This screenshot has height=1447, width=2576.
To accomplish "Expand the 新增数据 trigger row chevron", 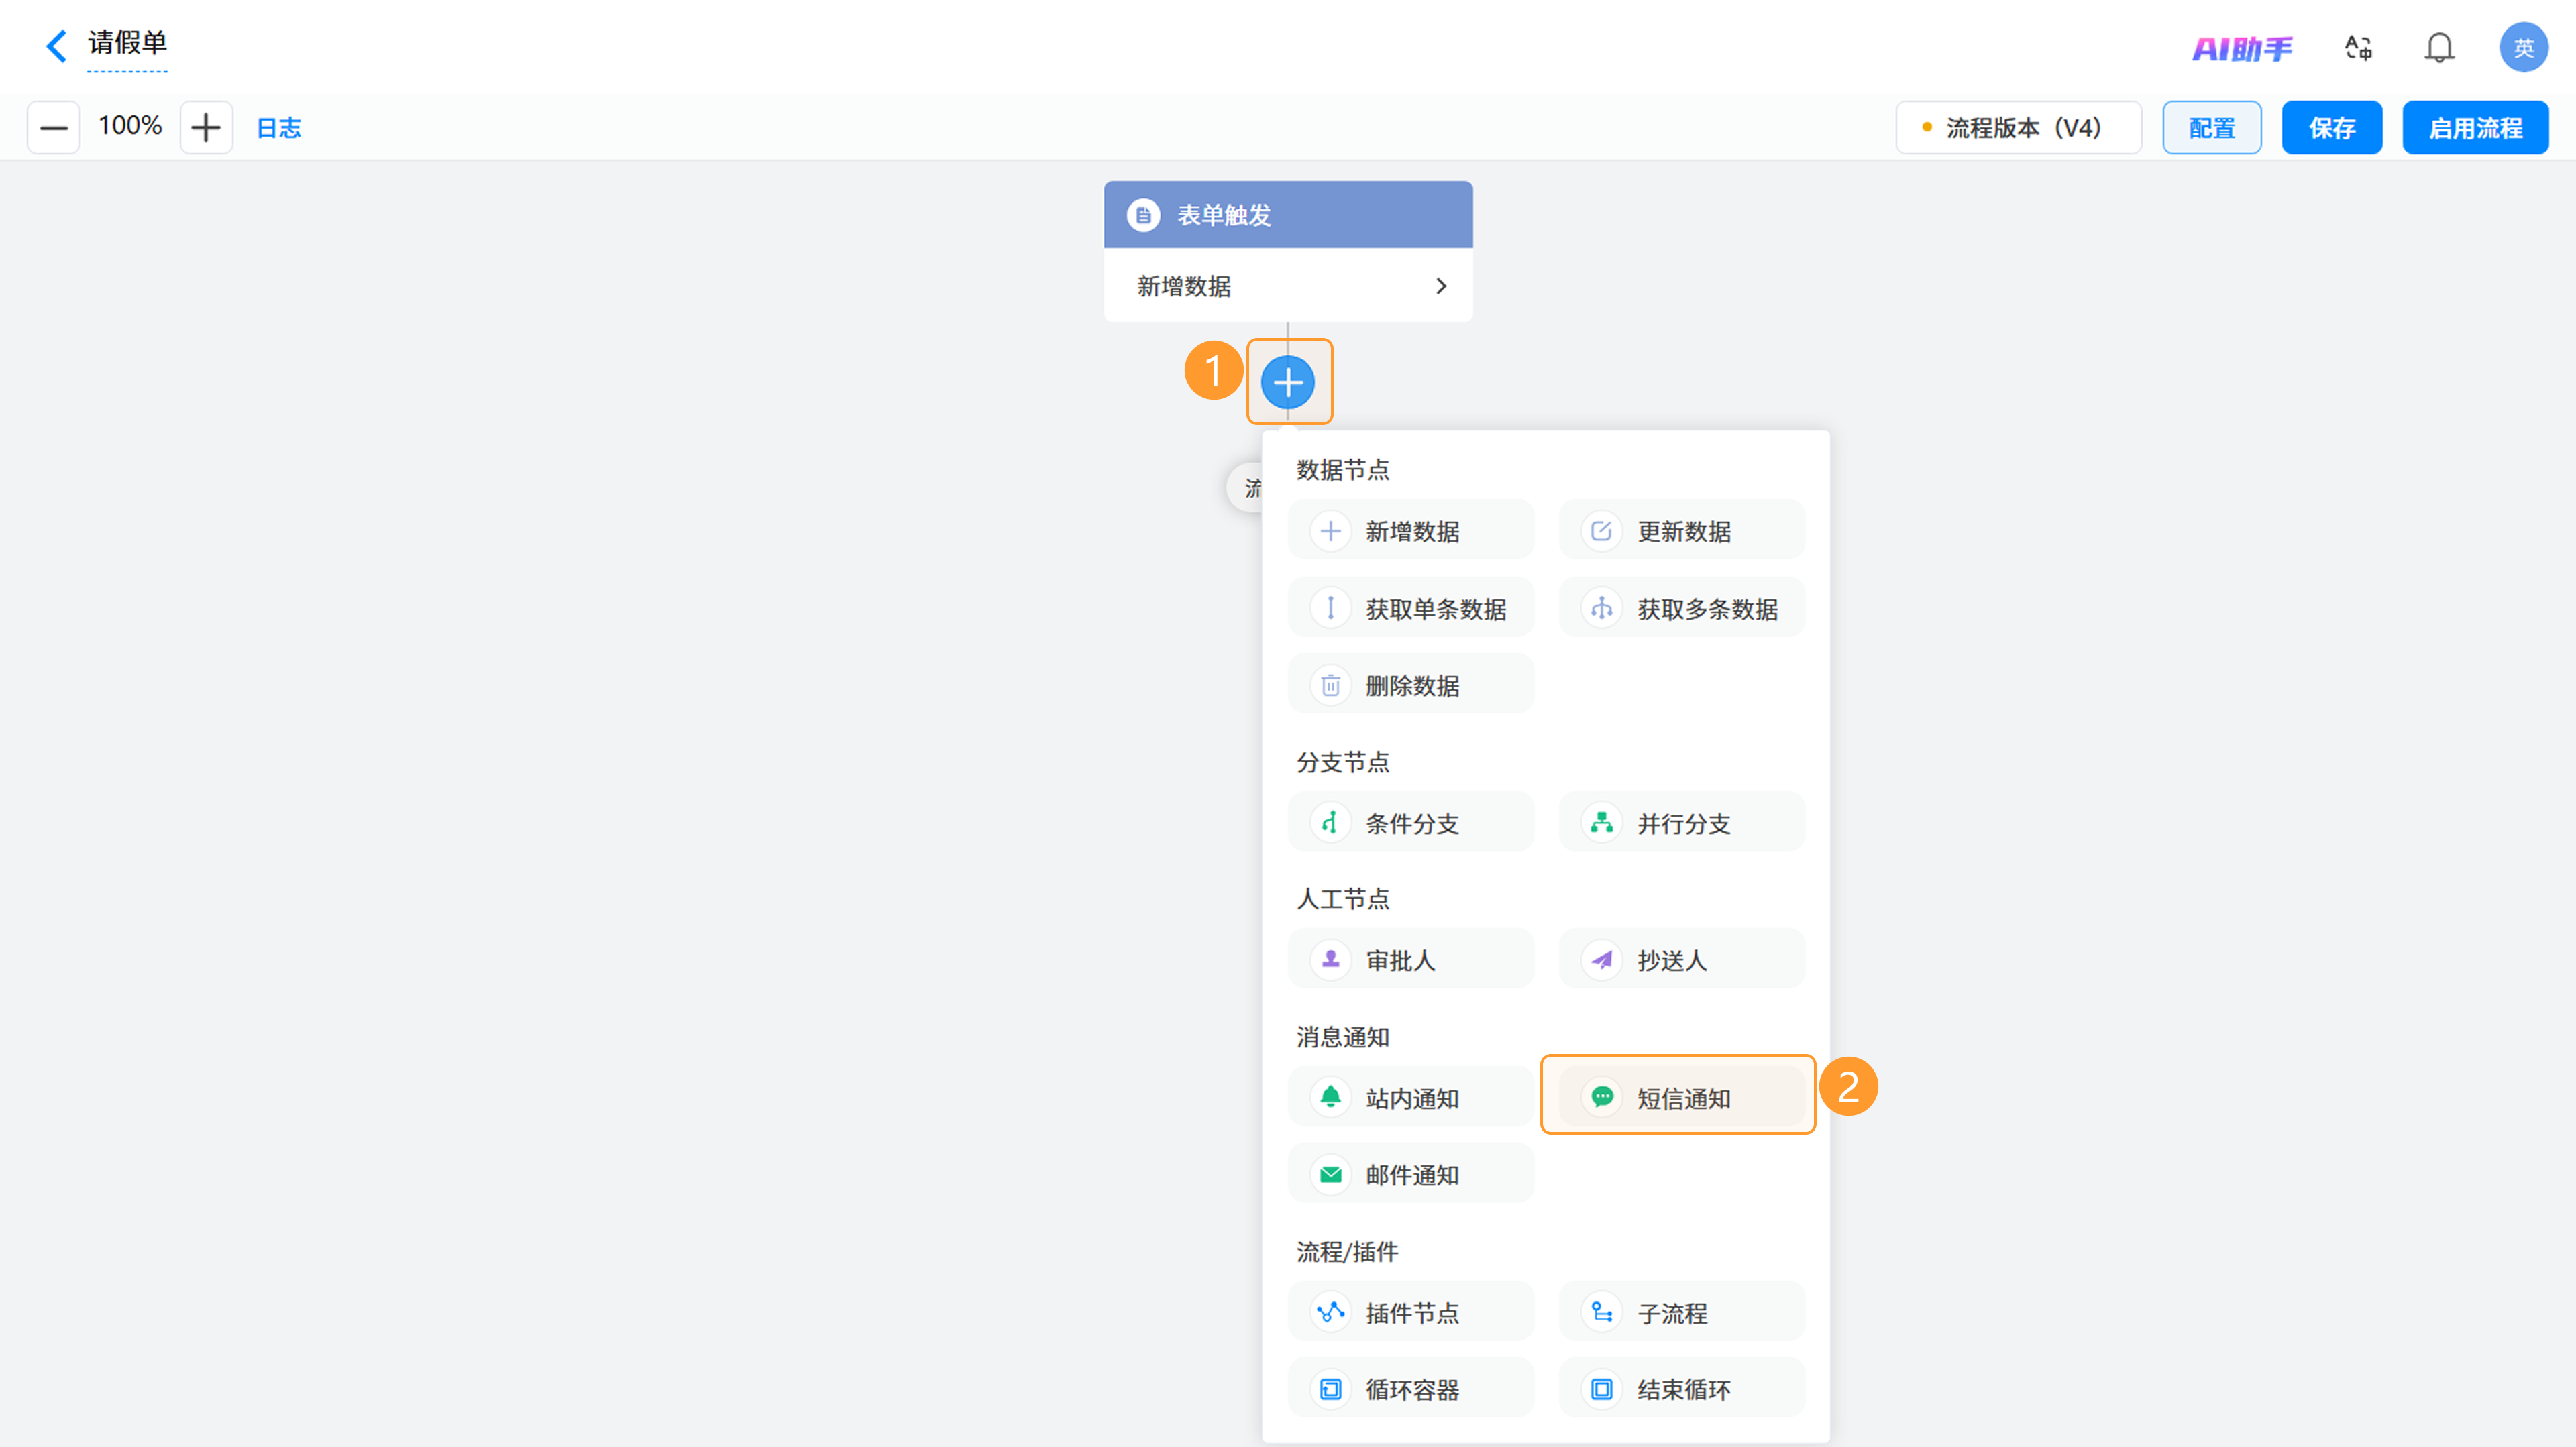I will point(1440,286).
